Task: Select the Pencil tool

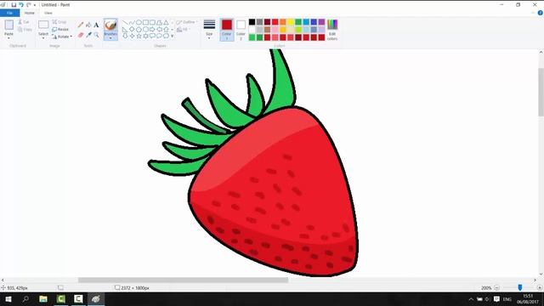Action: point(81,25)
